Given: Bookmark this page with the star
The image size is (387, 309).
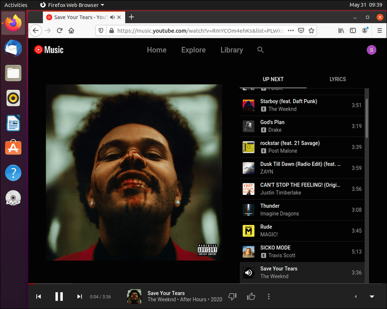Looking at the screenshot, I should pyautogui.click(x=312, y=30).
